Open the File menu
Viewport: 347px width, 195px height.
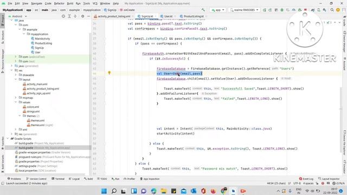tap(10, 4)
